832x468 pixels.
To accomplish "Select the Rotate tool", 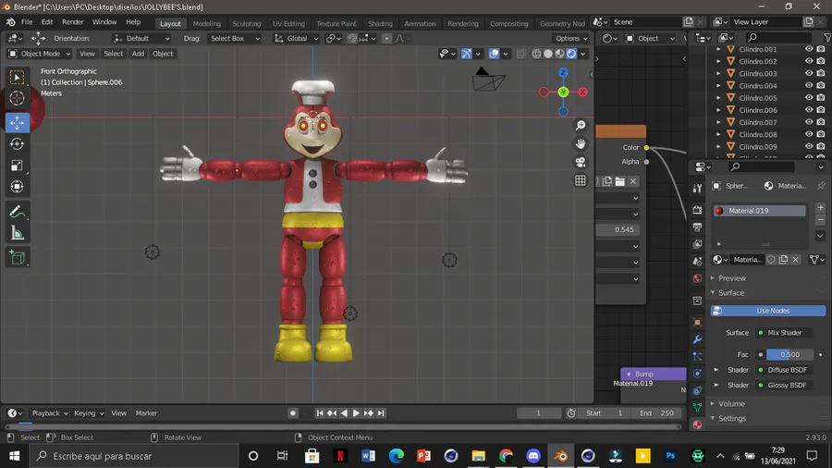I will pos(17,143).
